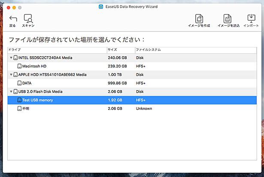The height and width of the screenshot is (177, 264).
Task: Click the 239.20 GB size cell
Action: [x=117, y=66]
